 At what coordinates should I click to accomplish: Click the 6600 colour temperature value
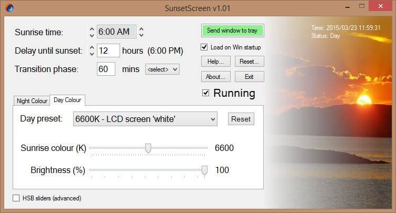click(x=224, y=148)
